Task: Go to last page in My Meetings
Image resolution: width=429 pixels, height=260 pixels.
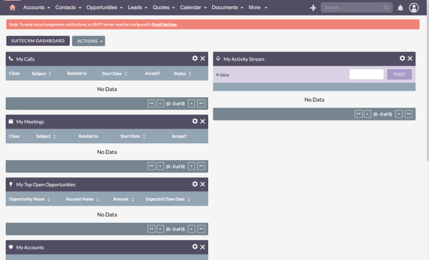Action: [201, 166]
